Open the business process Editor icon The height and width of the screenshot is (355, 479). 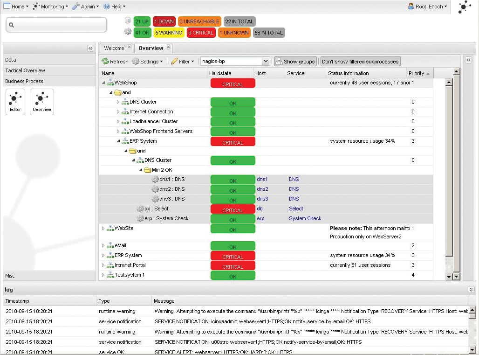point(15,99)
